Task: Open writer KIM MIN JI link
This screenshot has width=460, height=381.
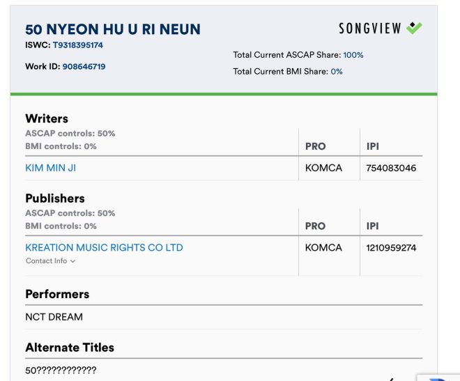Action: pos(50,168)
